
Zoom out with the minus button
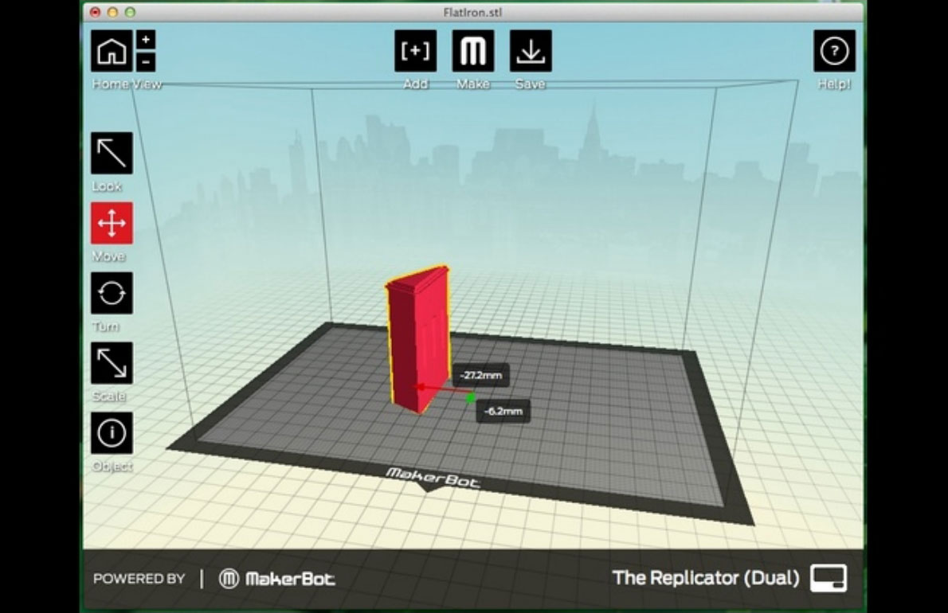147,62
